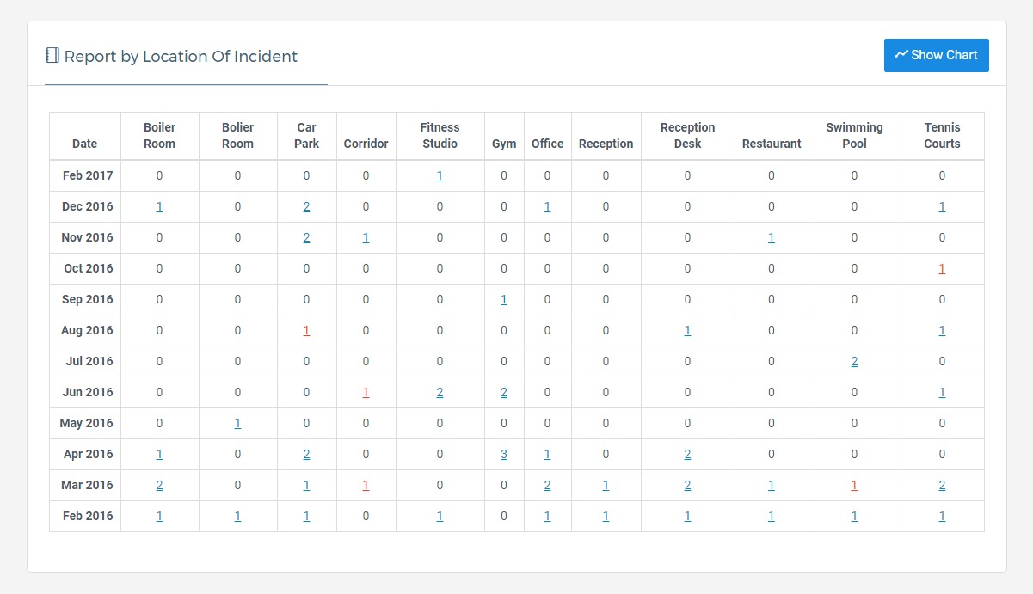This screenshot has height=594, width=1033.
Task: Open the Jul 2016 Swimming Pool count
Action: (x=854, y=362)
